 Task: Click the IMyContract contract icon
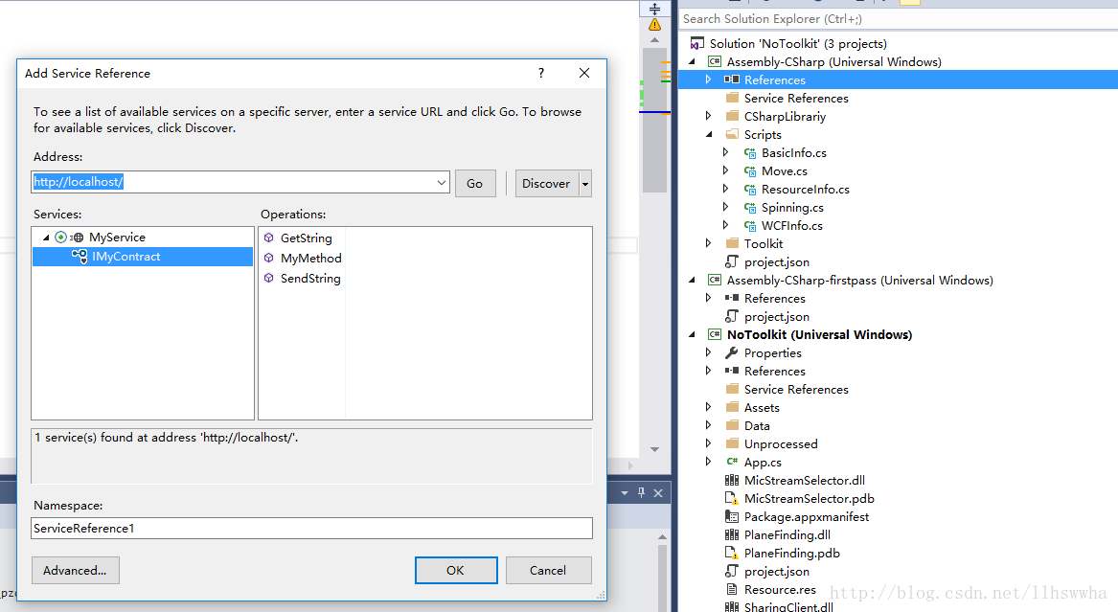[x=80, y=257]
